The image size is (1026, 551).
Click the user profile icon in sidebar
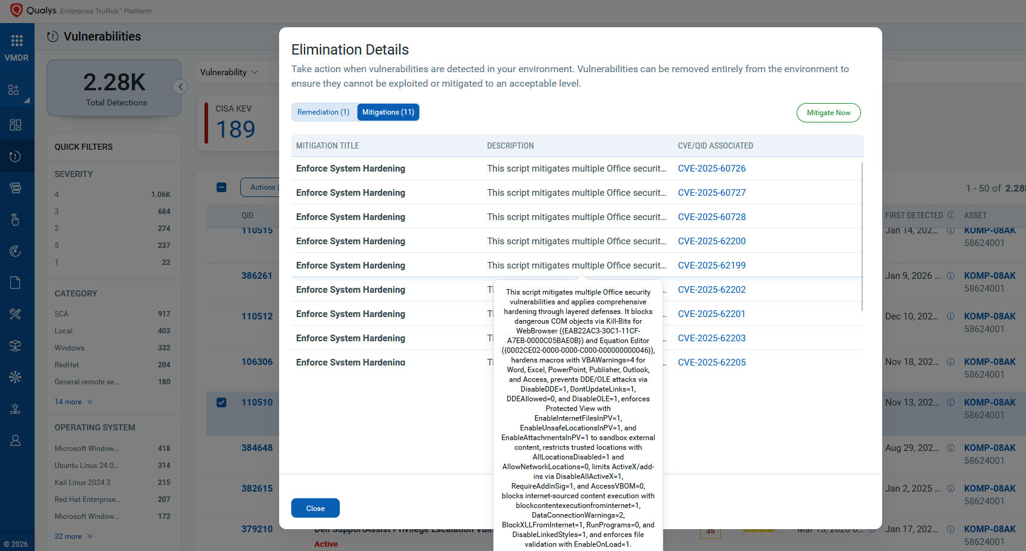(16, 440)
